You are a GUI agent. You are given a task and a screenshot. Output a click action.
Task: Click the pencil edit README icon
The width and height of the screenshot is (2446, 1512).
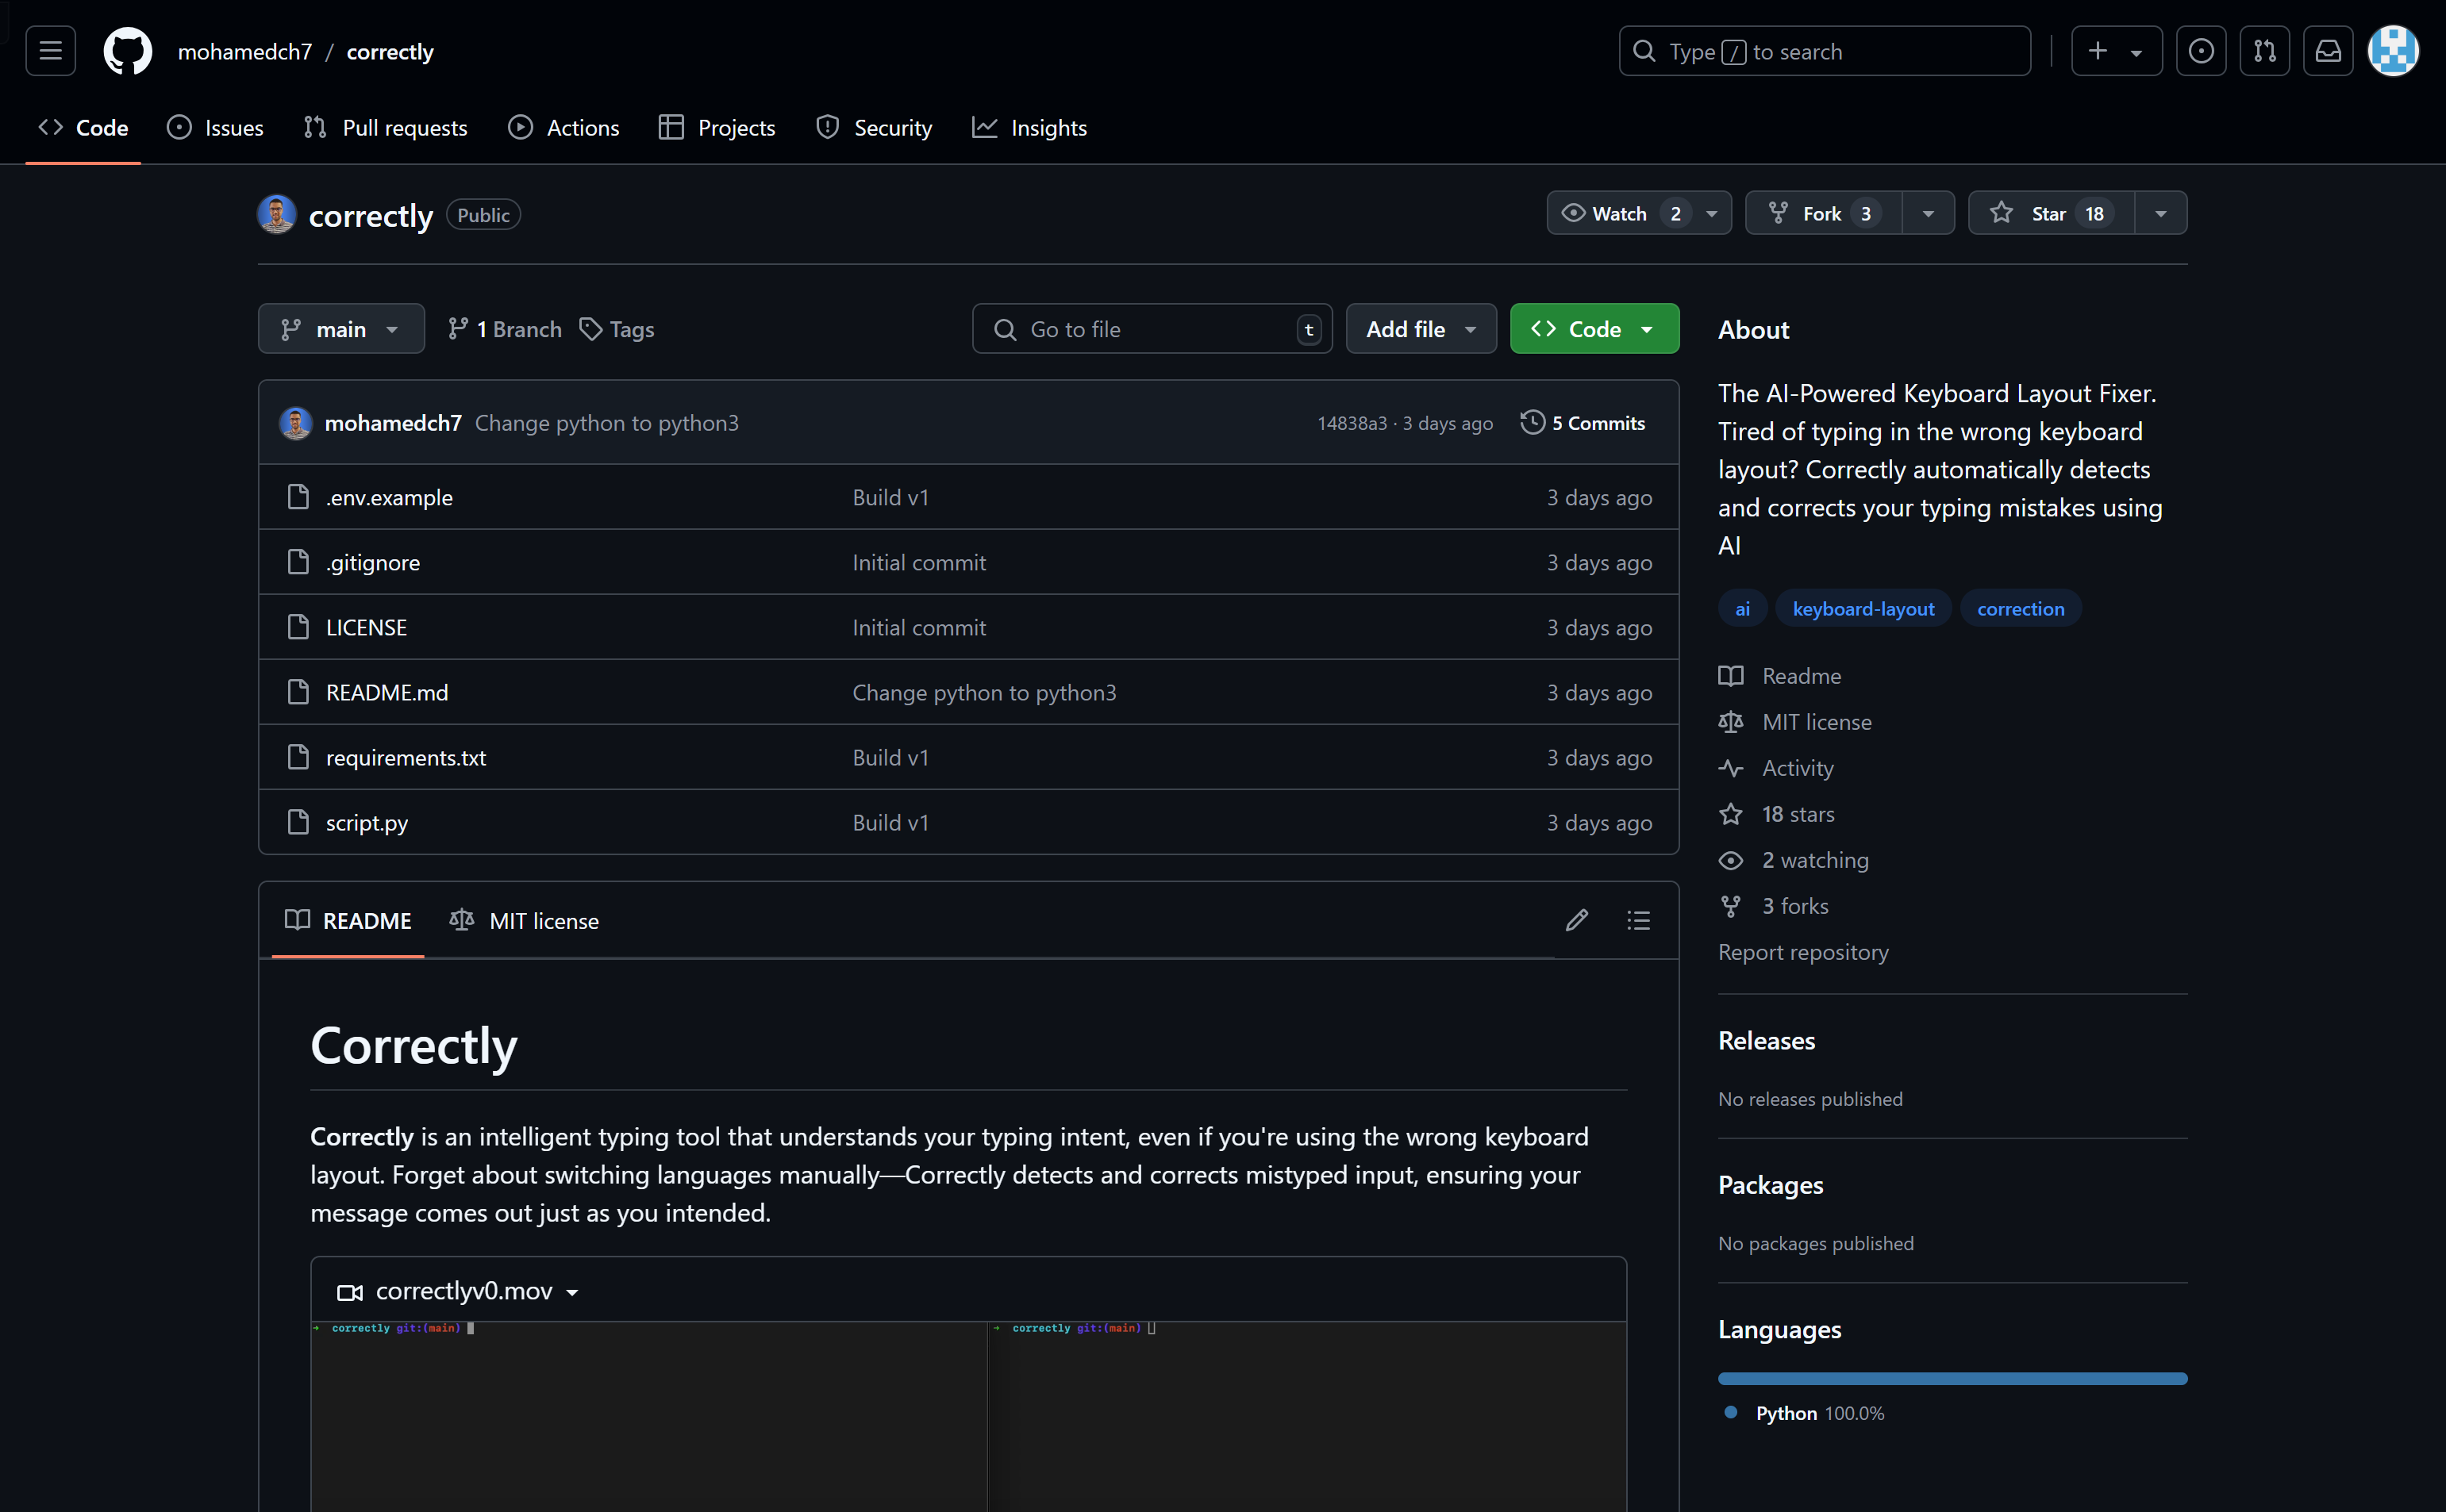click(x=1577, y=920)
